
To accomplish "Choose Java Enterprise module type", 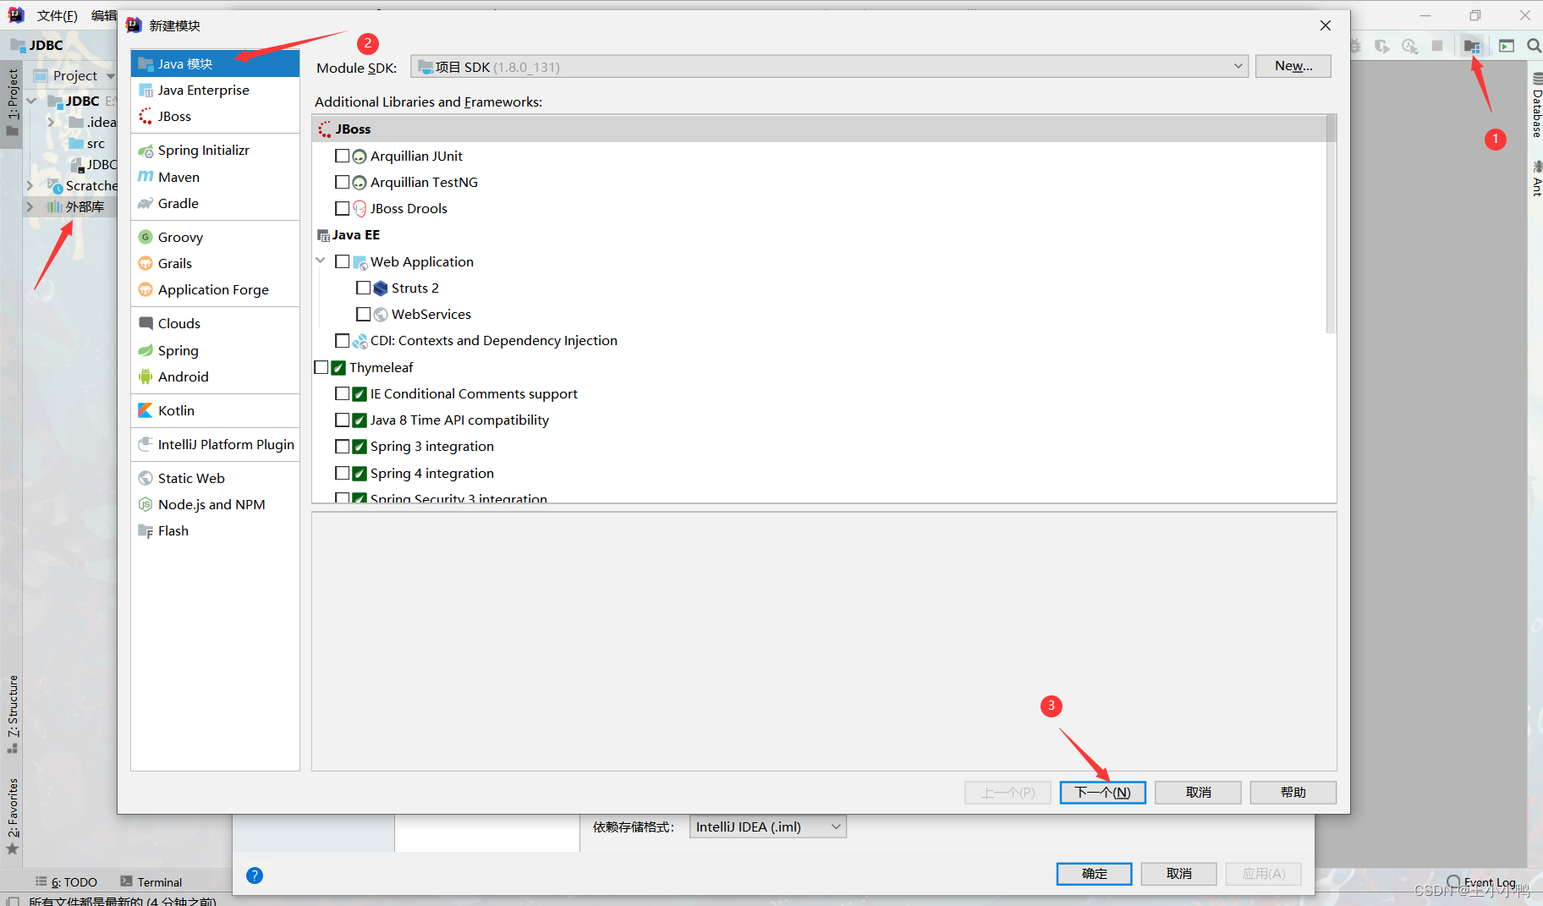I will click(x=215, y=90).
